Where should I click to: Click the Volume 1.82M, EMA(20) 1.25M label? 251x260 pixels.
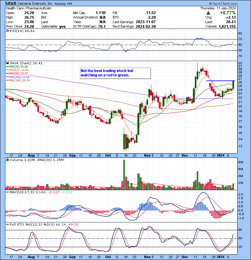[36, 160]
